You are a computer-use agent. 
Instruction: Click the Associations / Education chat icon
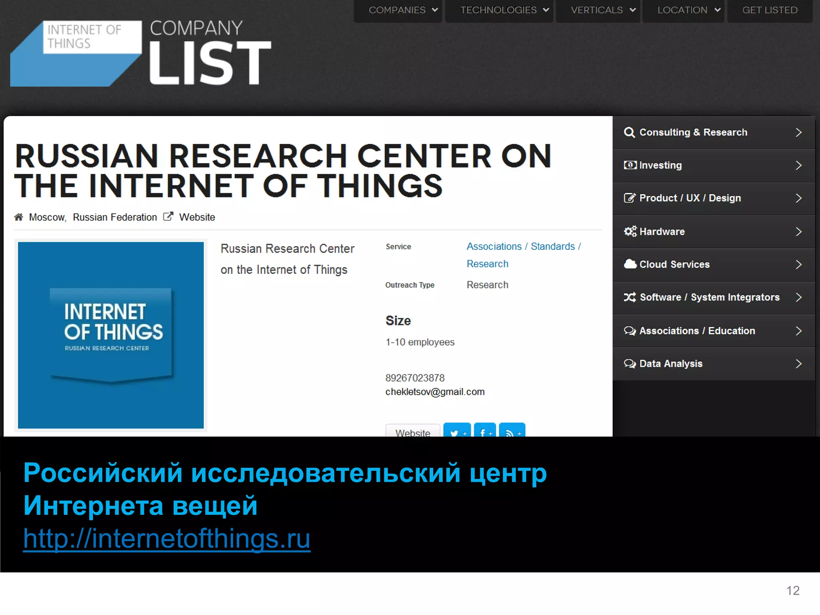630,331
